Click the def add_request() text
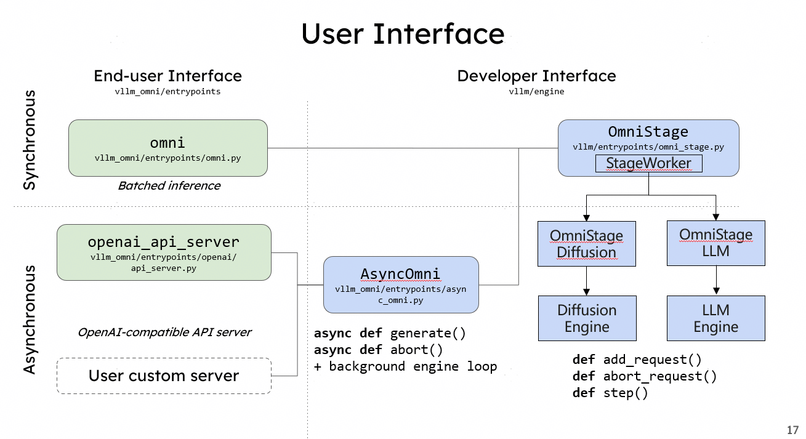 [637, 360]
